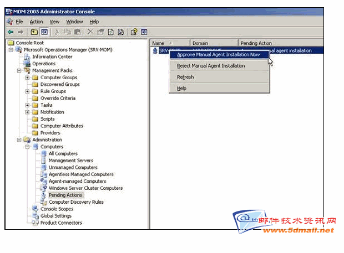Select Scripts folder
Viewport: 344px width, 253px height.
point(47,119)
